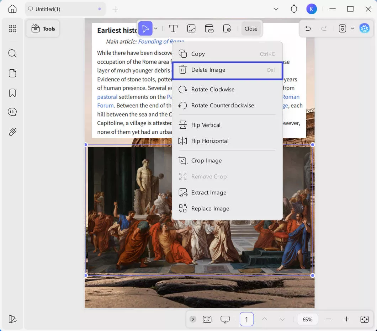
Task: Click the Roman link at line end
Action: pos(291,97)
